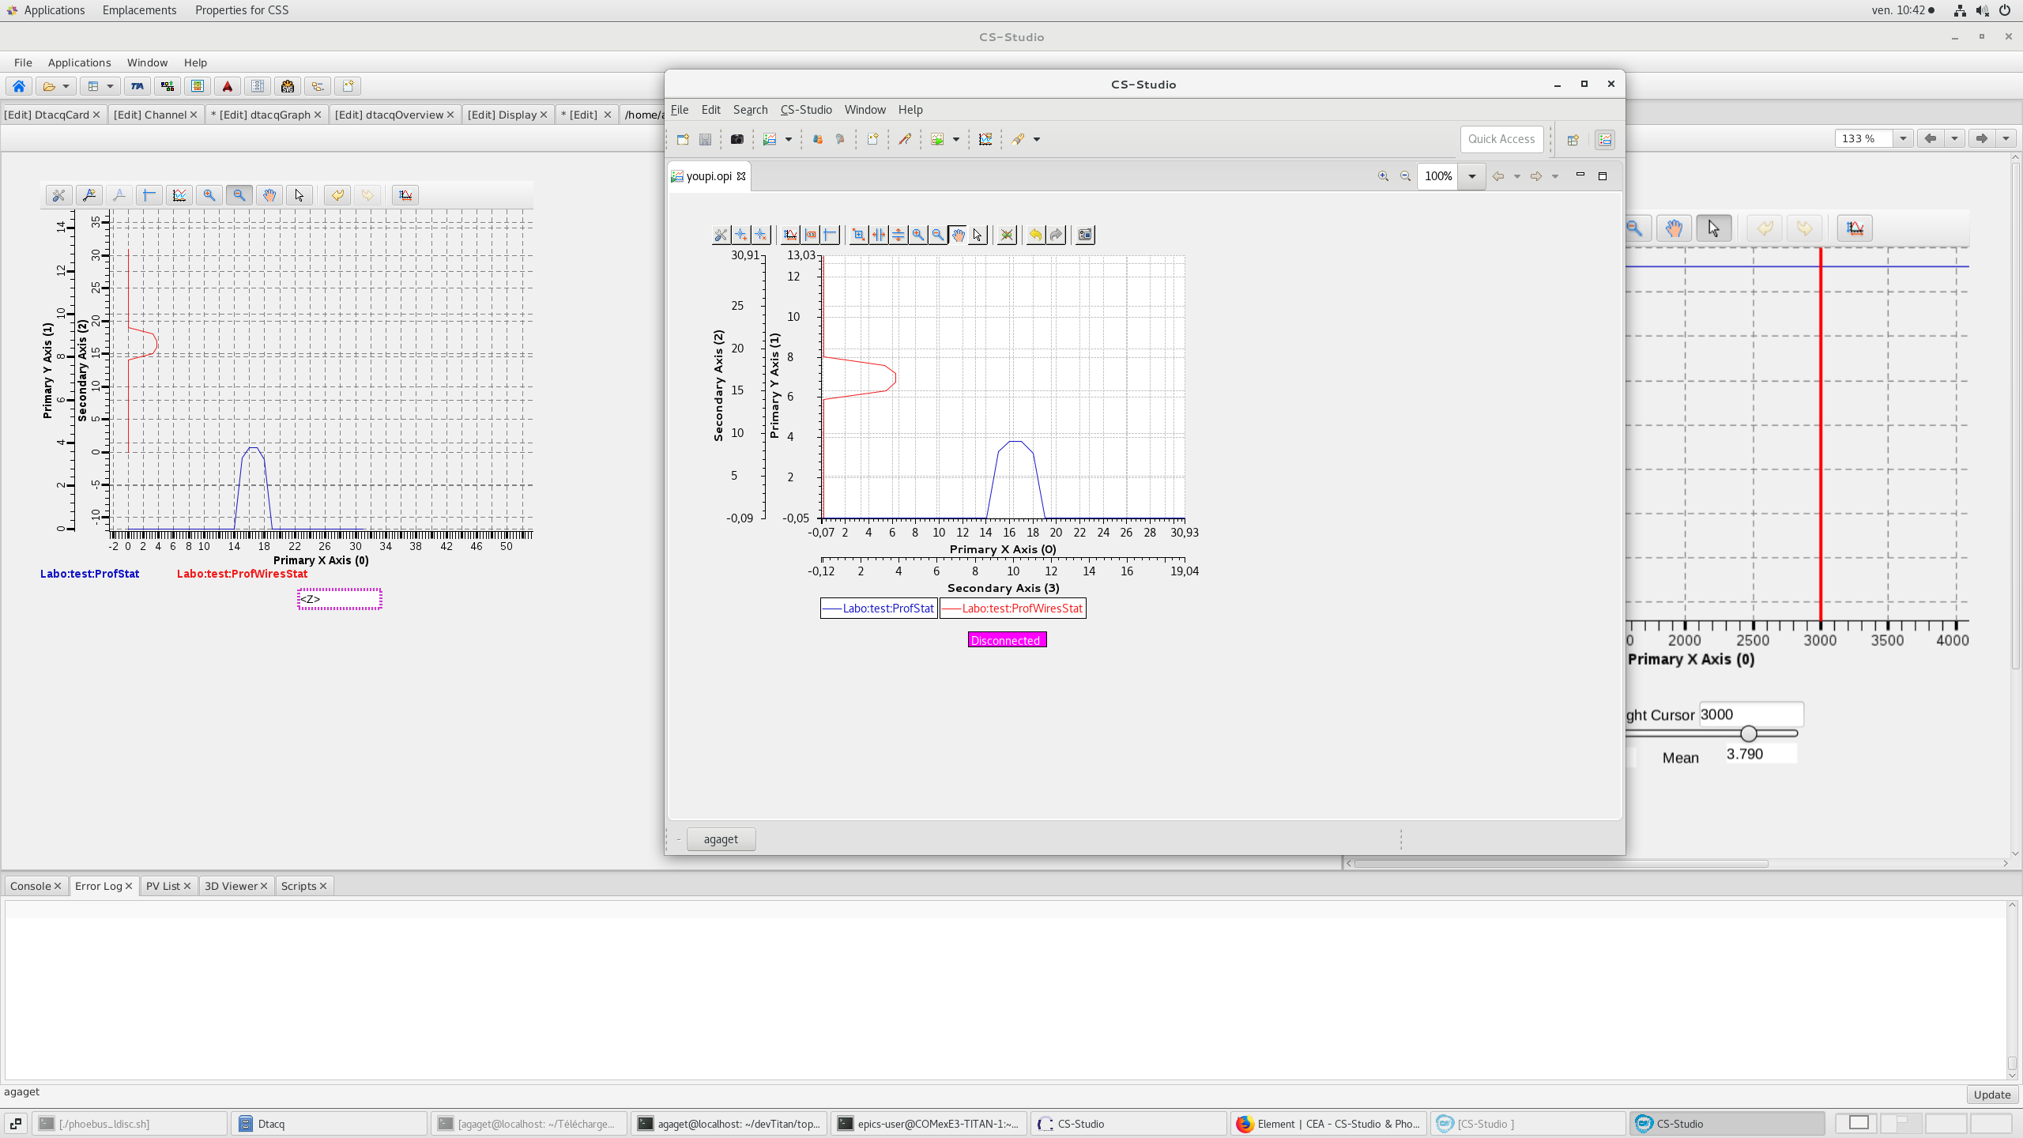Image resolution: width=2023 pixels, height=1138 pixels.
Task: Click the Quick Access field
Action: (x=1501, y=139)
